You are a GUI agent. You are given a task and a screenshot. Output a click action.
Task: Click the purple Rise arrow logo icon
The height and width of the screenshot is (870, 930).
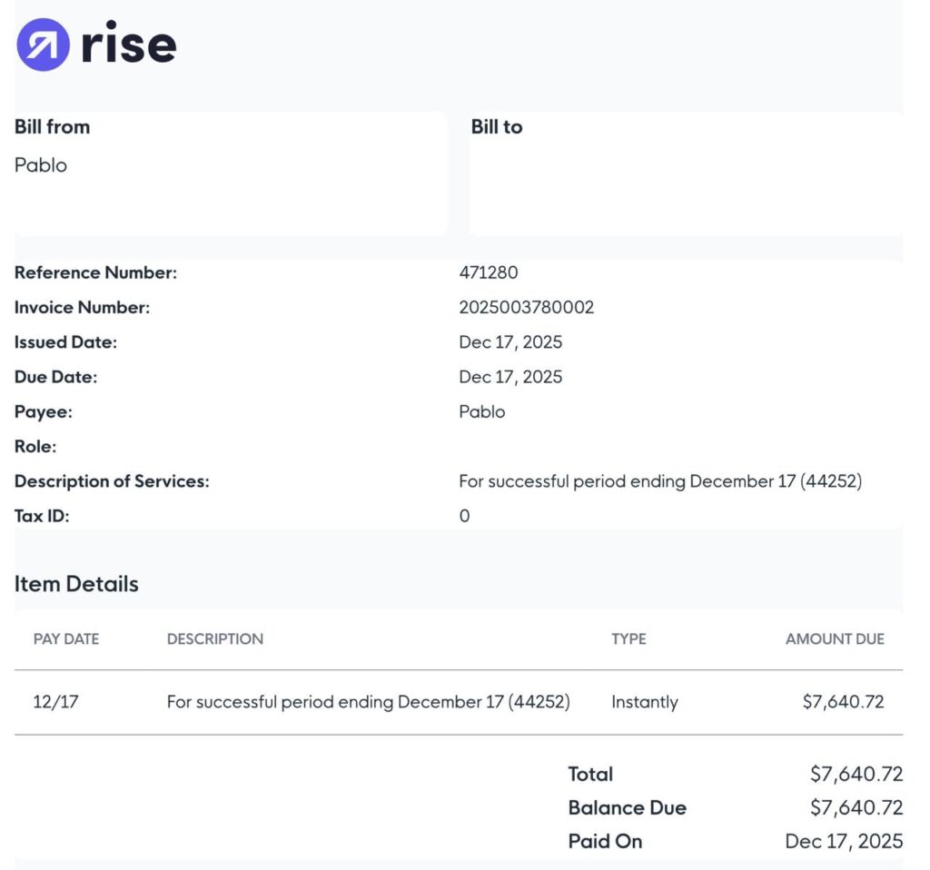tap(43, 44)
